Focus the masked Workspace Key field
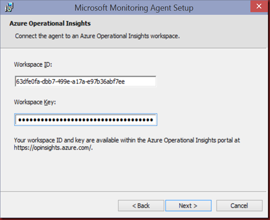This screenshot has width=270, height=220. 86,120
